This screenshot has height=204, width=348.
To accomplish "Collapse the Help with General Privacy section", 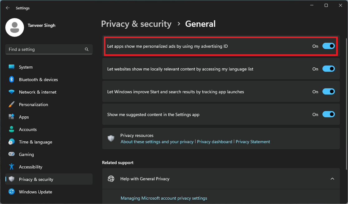I will pyautogui.click(x=332, y=179).
